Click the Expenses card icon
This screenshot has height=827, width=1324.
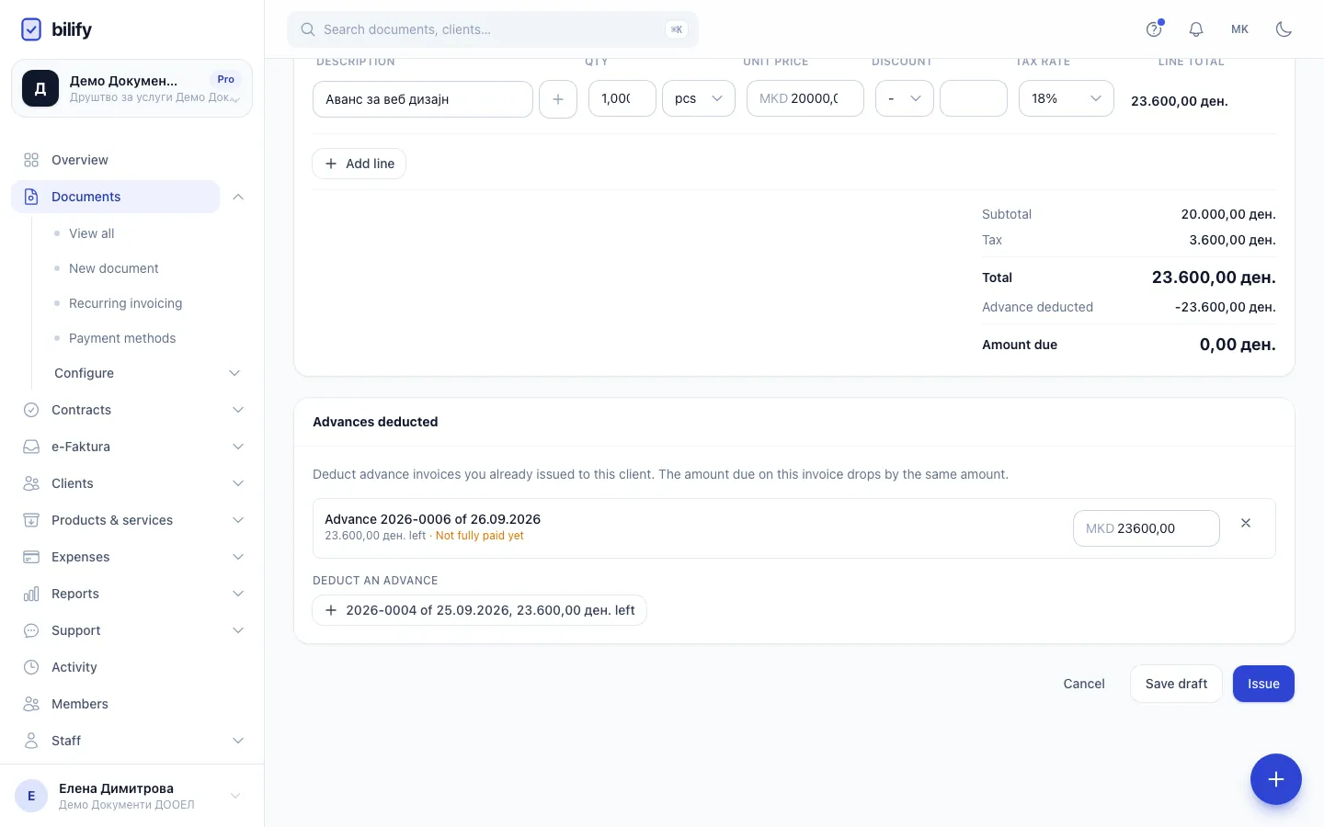coord(31,557)
